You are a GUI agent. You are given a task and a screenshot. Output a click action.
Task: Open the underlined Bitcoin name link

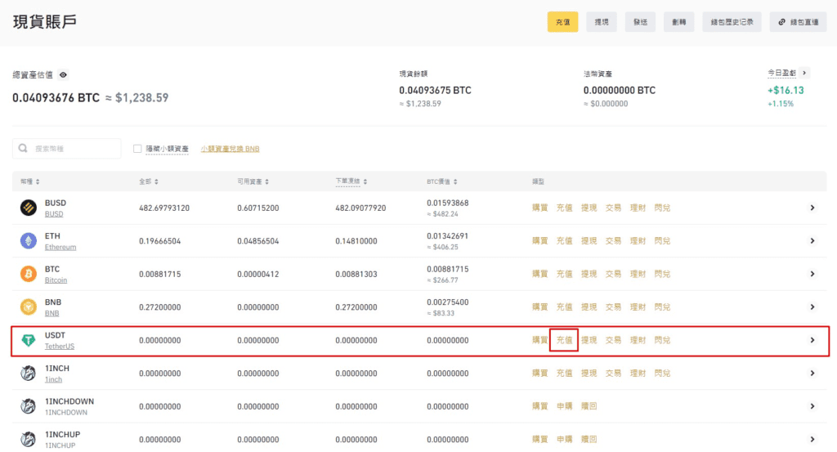tap(56, 280)
